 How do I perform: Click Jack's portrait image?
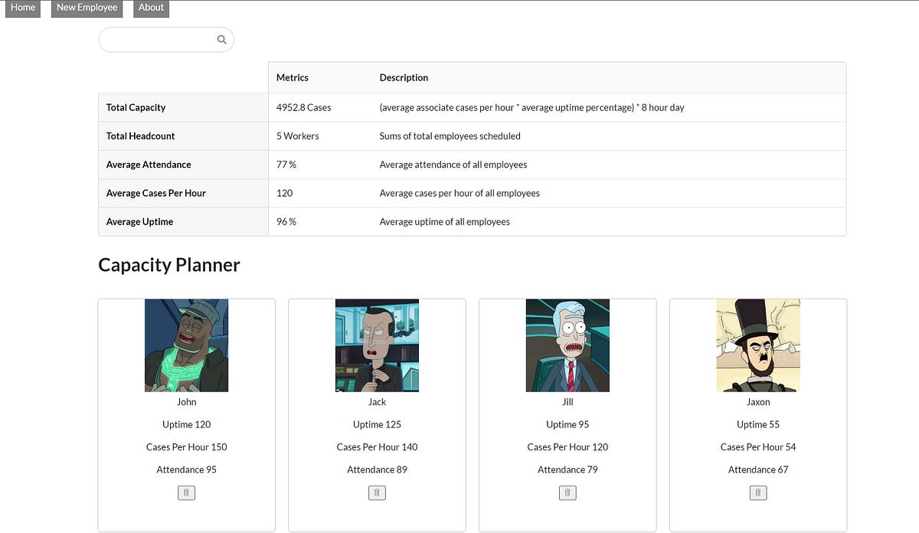click(x=377, y=345)
